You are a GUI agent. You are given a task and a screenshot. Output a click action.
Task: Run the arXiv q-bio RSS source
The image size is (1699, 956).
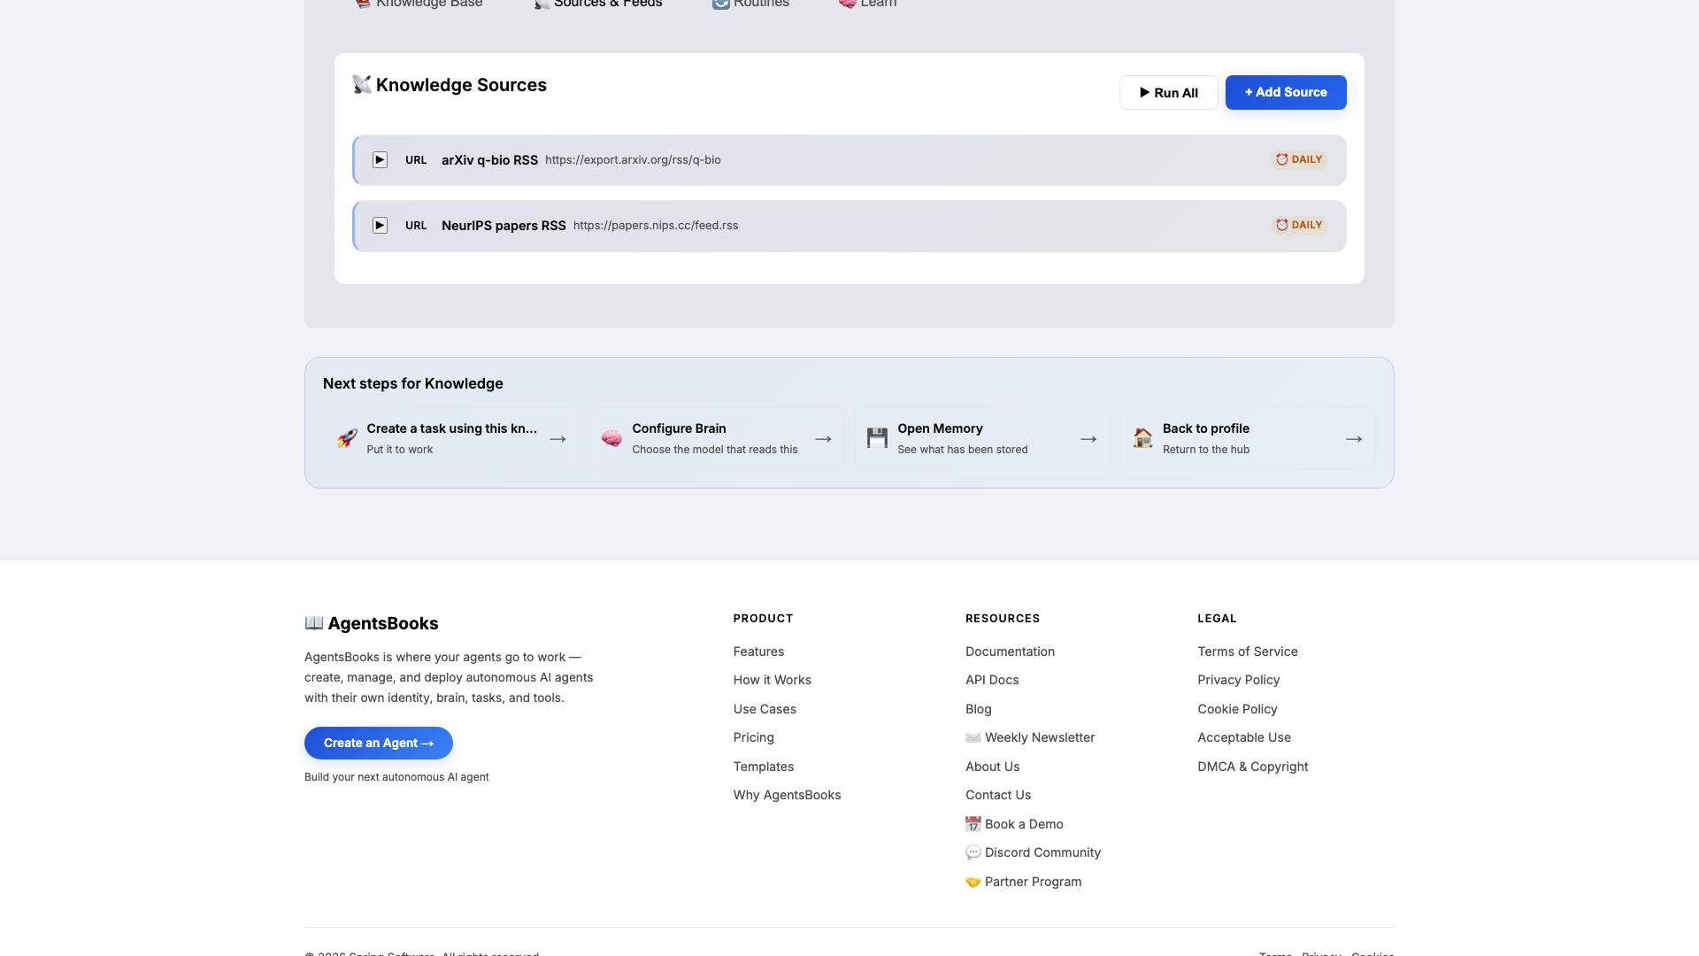380,160
